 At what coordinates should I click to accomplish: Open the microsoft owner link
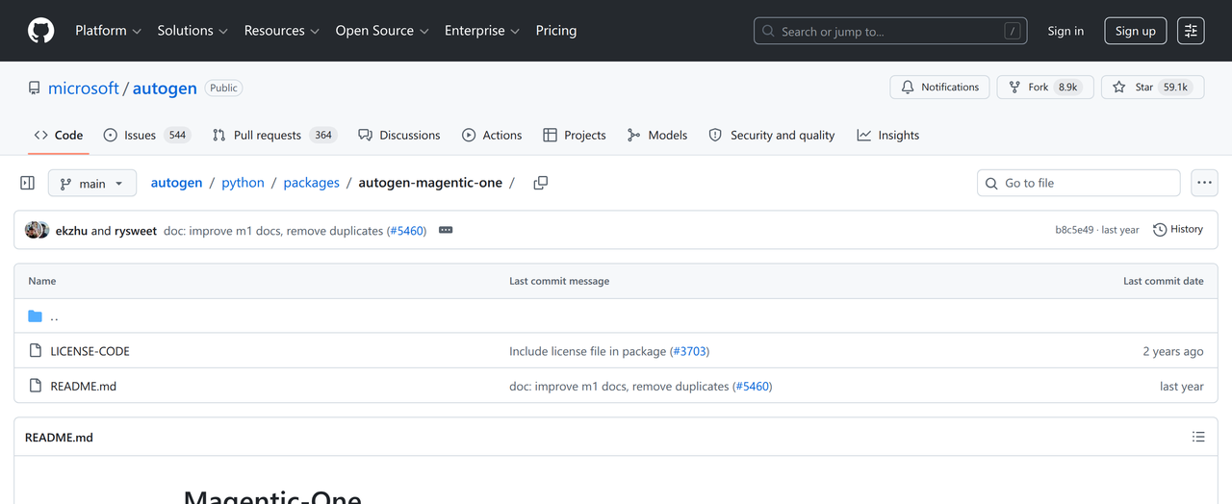click(x=84, y=88)
